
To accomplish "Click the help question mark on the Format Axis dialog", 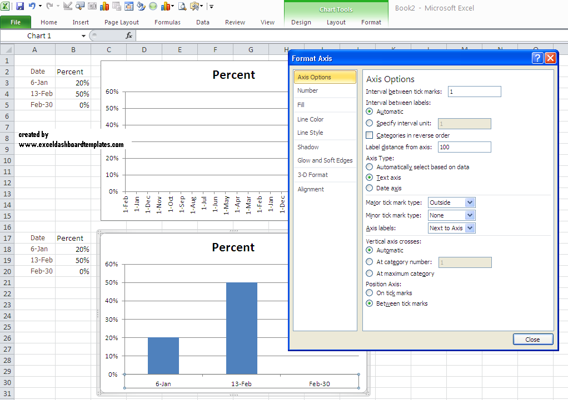I will [x=537, y=58].
